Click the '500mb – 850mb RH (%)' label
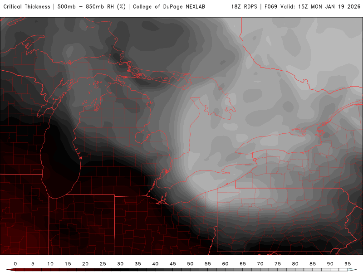The height and width of the screenshot is (272, 363). point(92,7)
